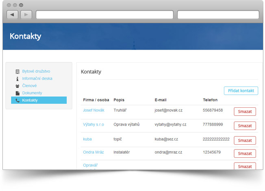Delete the Josef Novák contact
Screen dimensions: 265x191
tap(245, 112)
